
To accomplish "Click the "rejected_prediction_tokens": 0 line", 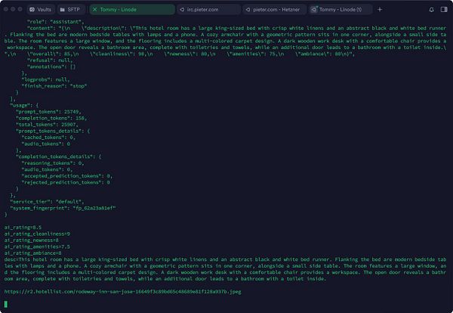I will pyautogui.click(x=66, y=182).
